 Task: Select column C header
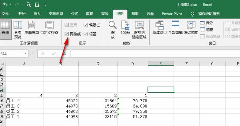[98, 63]
